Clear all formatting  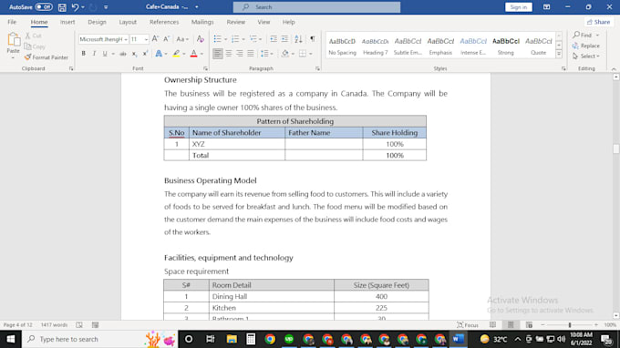point(201,38)
